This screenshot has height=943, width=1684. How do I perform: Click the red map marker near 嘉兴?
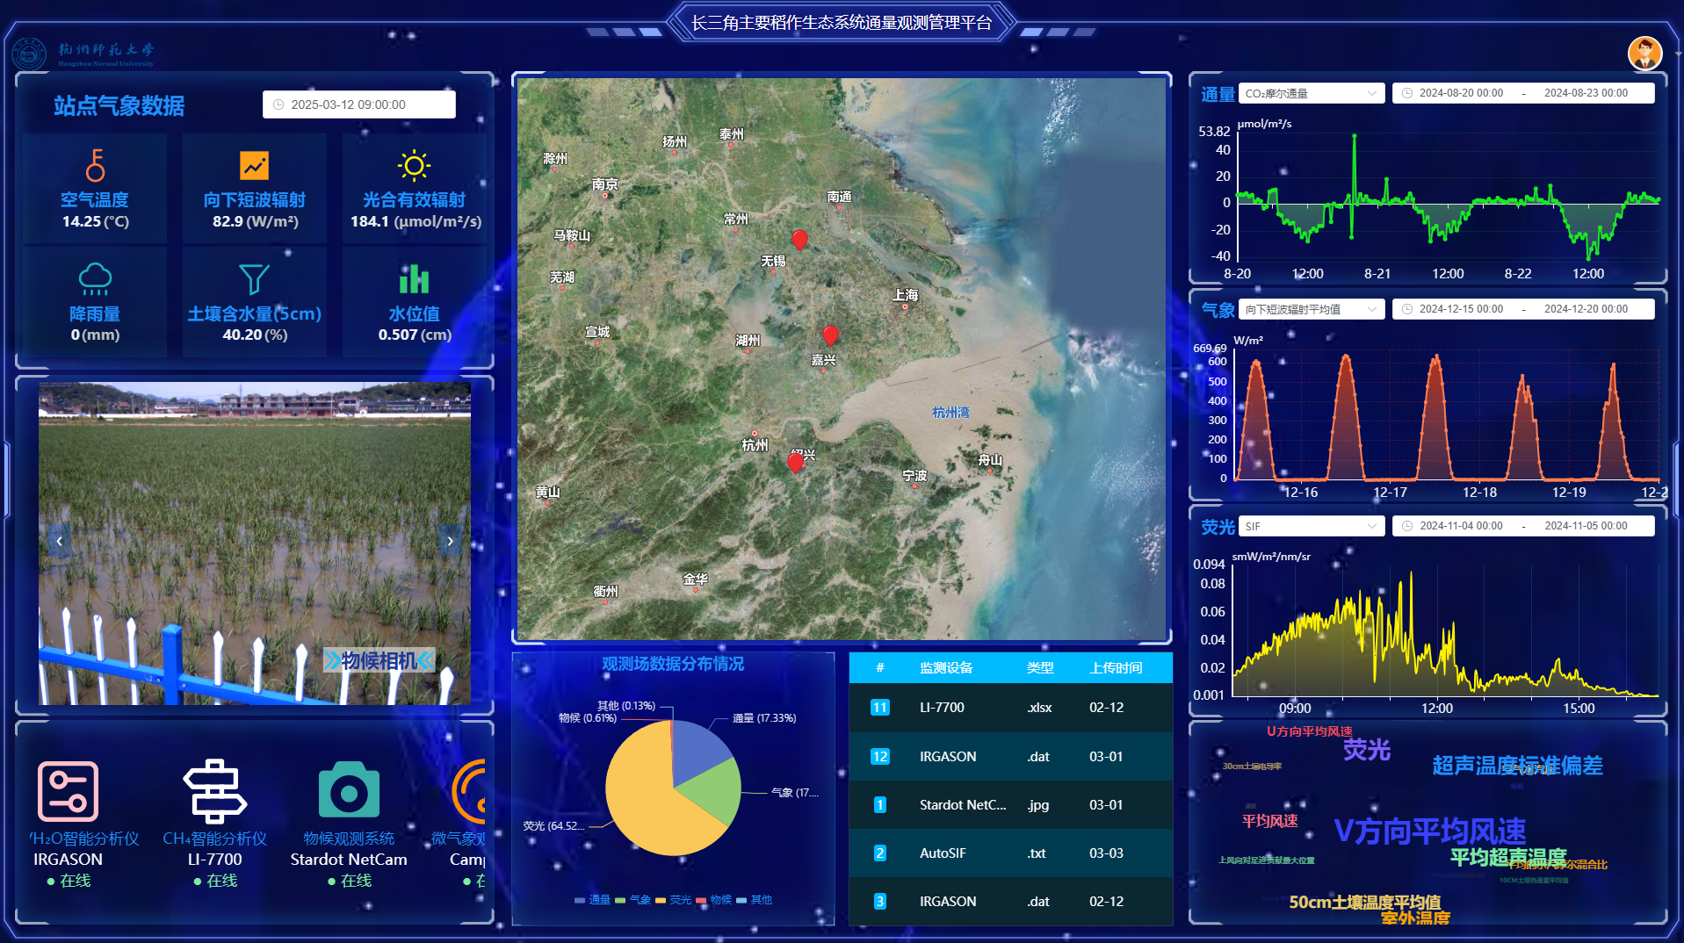click(829, 335)
